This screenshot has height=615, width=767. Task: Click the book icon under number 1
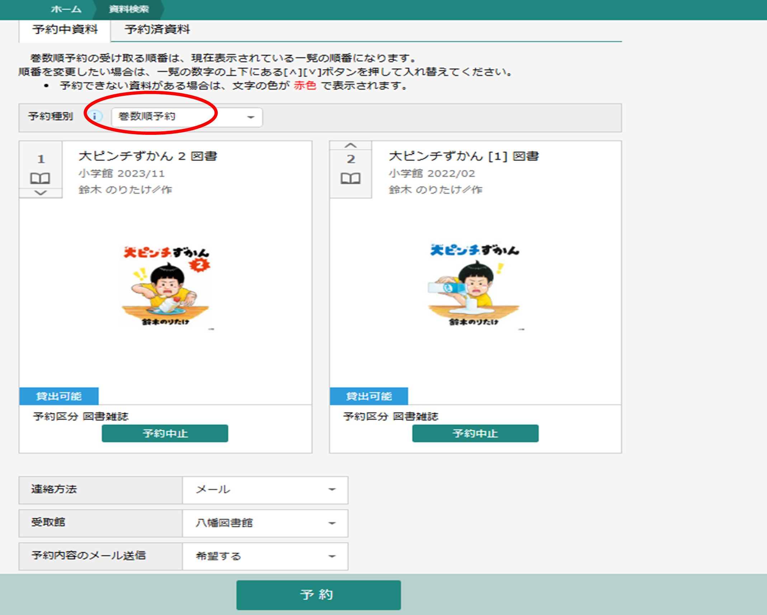40,178
